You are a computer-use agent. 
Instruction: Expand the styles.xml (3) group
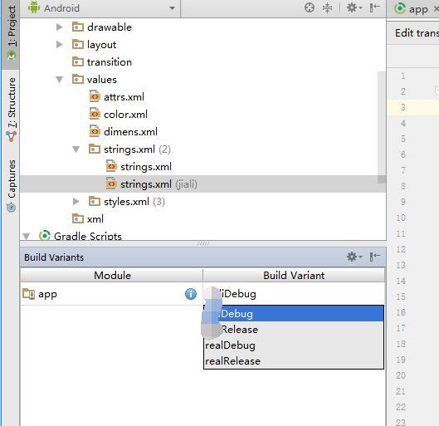click(x=76, y=202)
